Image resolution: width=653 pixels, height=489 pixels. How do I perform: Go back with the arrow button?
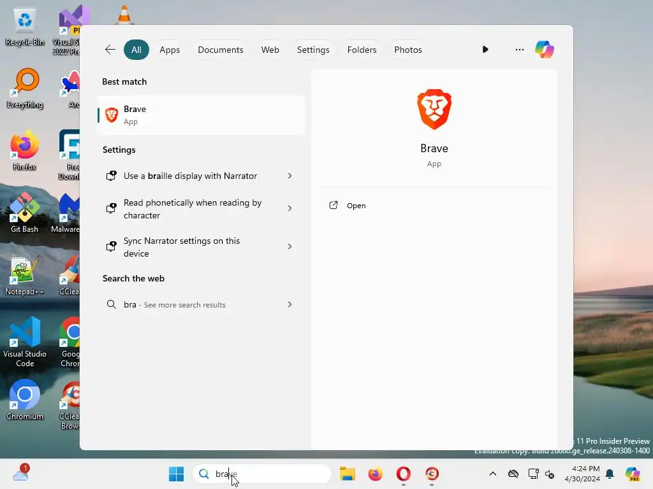point(110,50)
